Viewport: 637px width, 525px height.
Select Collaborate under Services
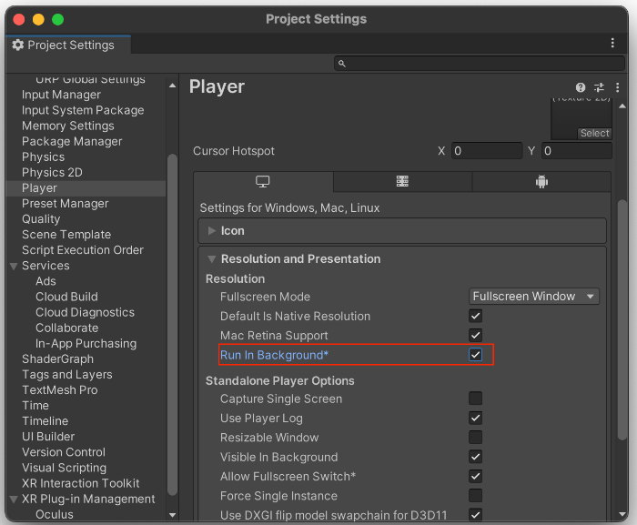66,328
